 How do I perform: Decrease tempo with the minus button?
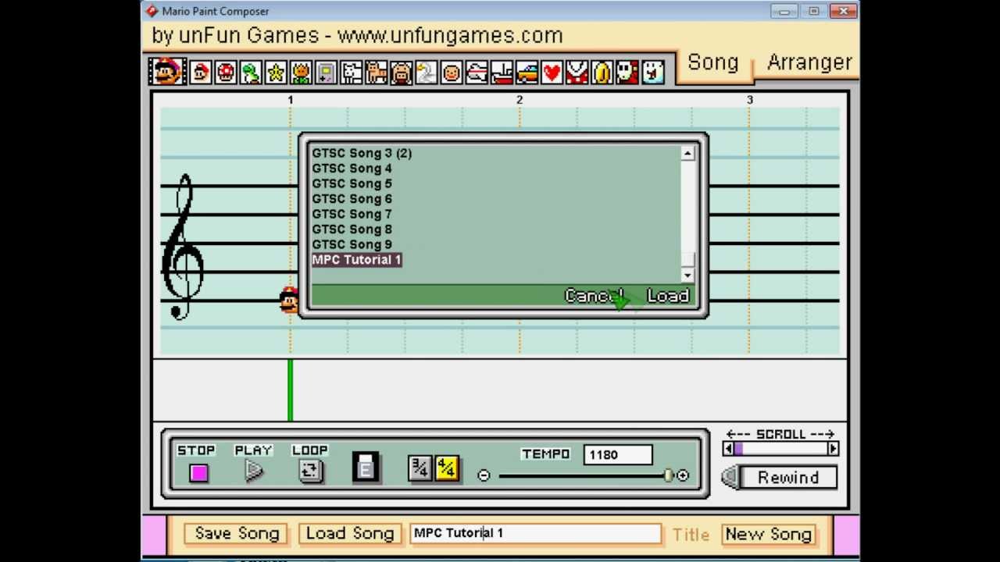pyautogui.click(x=484, y=475)
